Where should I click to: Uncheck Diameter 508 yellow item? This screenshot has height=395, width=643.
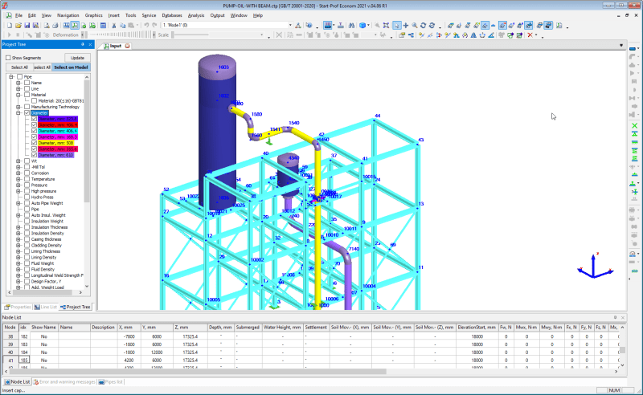coord(34,143)
